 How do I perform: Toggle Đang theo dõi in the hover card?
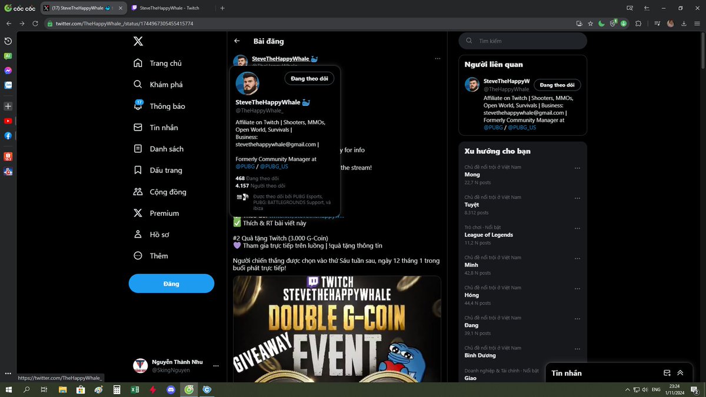coord(309,78)
